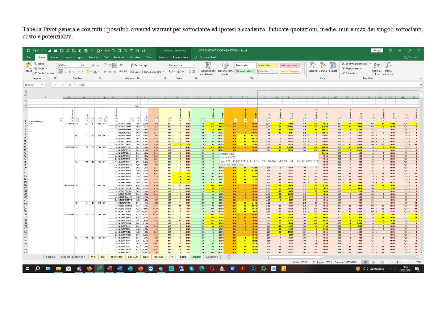The image size is (446, 315).
Task: Click the Save icon in quick access toolbar
Action: coord(29,51)
